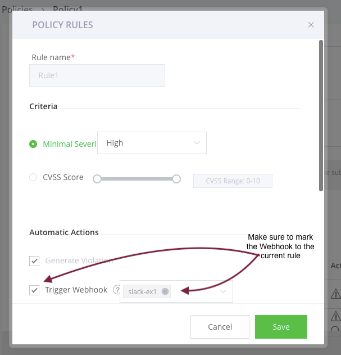This screenshot has width=341, height=355.
Task: Click the right CVSS slider handle
Action: (x=176, y=179)
